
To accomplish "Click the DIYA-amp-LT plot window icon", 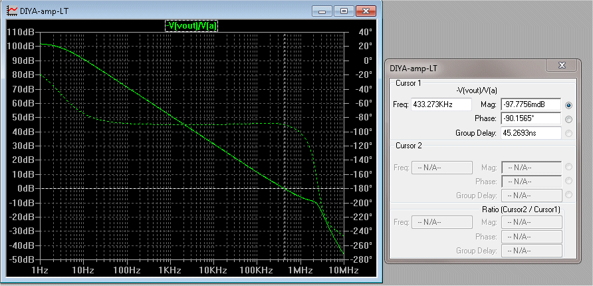I will pos(13,11).
